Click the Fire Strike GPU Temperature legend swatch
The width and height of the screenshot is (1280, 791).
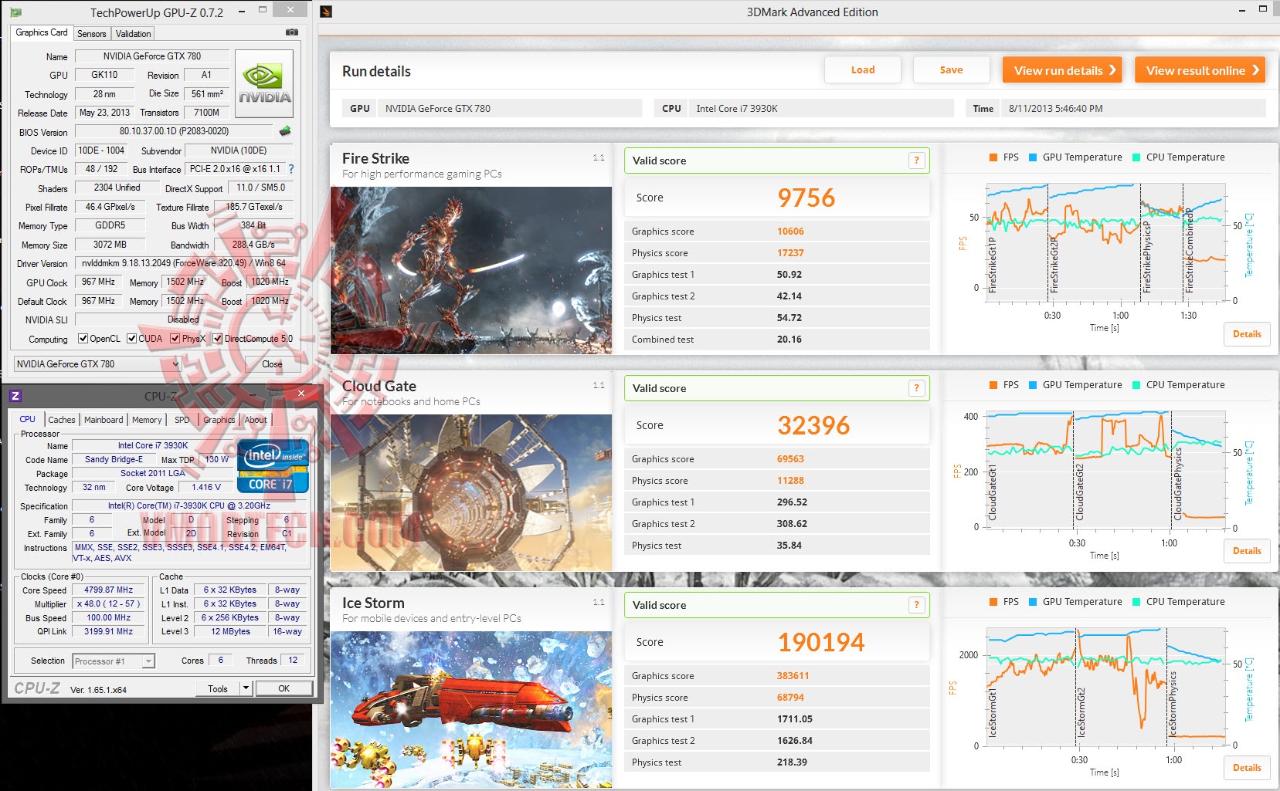(1033, 157)
